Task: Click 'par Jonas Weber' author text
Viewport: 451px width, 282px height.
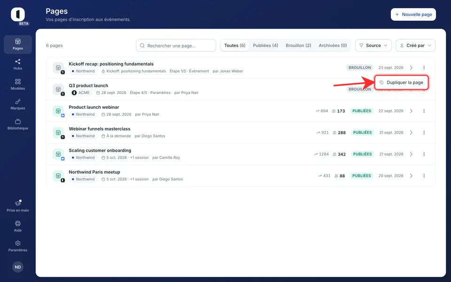Action: tap(228, 71)
